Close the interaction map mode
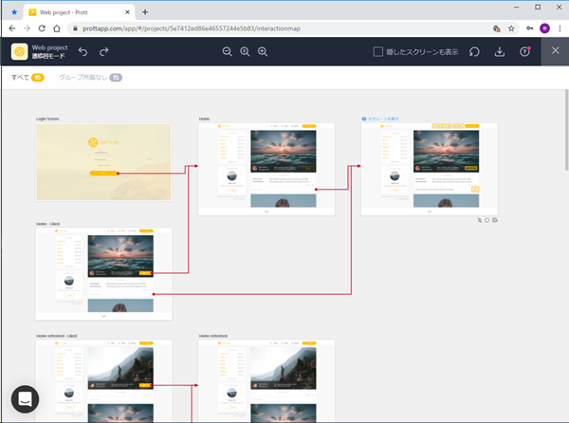The height and width of the screenshot is (423, 569). coord(555,51)
